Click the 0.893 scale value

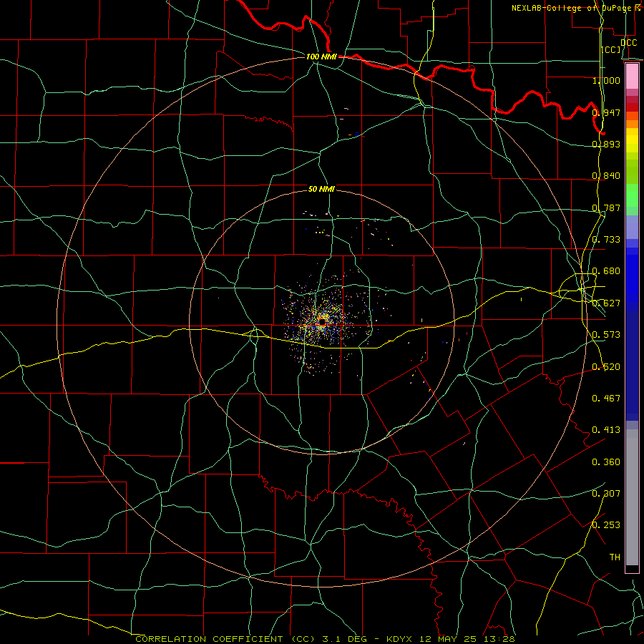tap(606, 144)
